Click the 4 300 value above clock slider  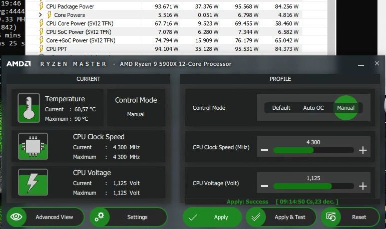313,142
